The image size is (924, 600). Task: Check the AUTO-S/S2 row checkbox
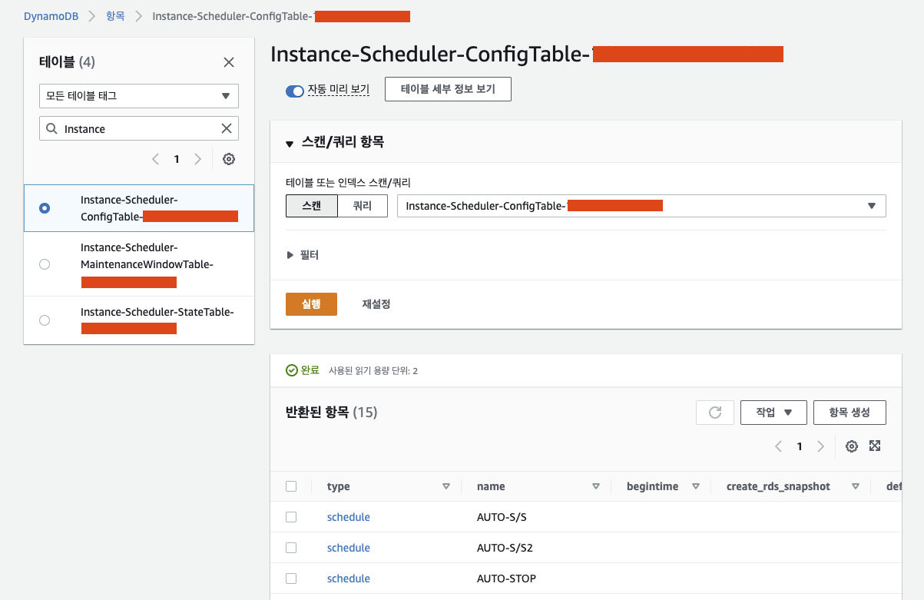[x=291, y=548]
